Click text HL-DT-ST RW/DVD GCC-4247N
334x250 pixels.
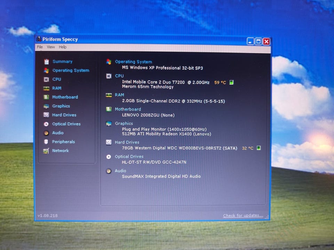(x=154, y=162)
